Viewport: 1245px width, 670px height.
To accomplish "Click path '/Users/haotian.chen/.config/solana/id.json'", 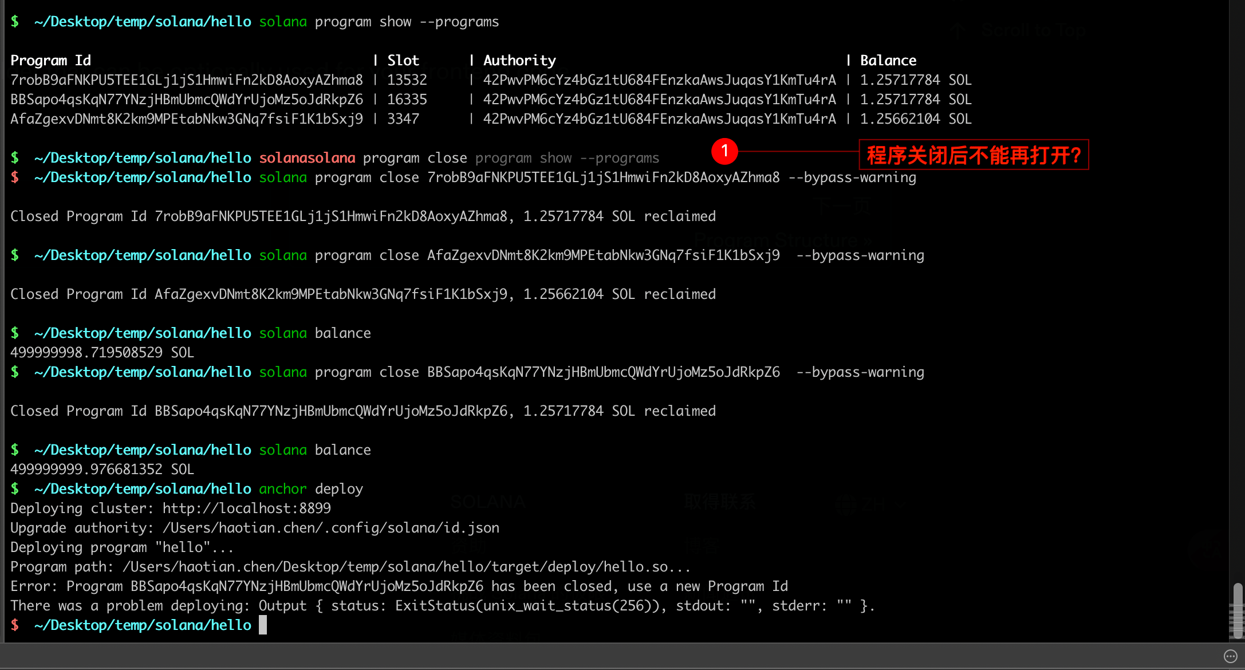I will point(331,528).
